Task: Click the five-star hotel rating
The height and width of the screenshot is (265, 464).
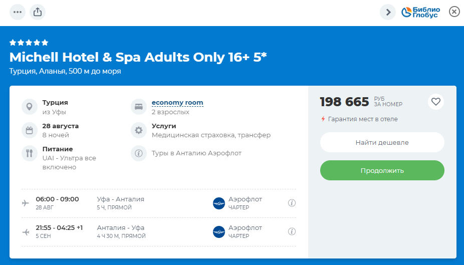Action: tap(29, 43)
